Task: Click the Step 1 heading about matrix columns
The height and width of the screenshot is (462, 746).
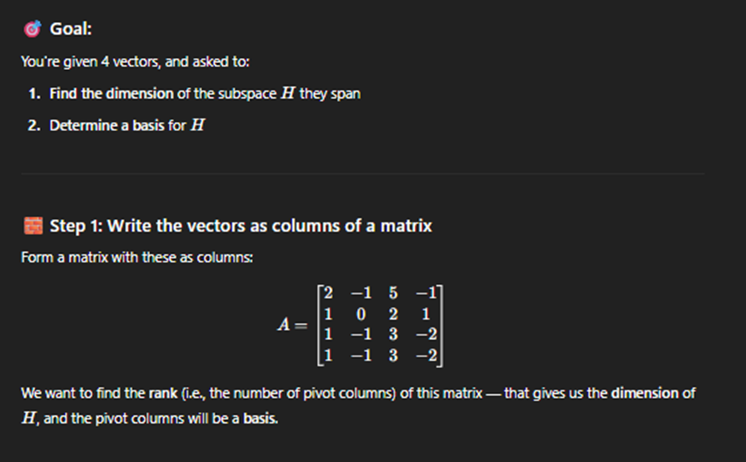Action: point(241,226)
